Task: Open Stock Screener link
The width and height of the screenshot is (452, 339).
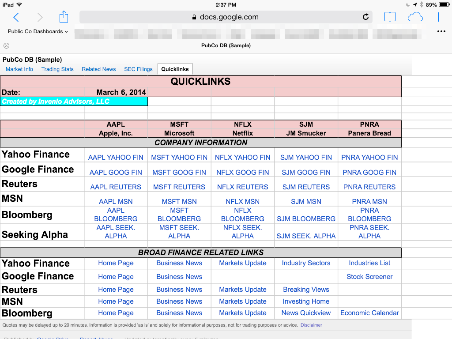Action: tap(369, 277)
